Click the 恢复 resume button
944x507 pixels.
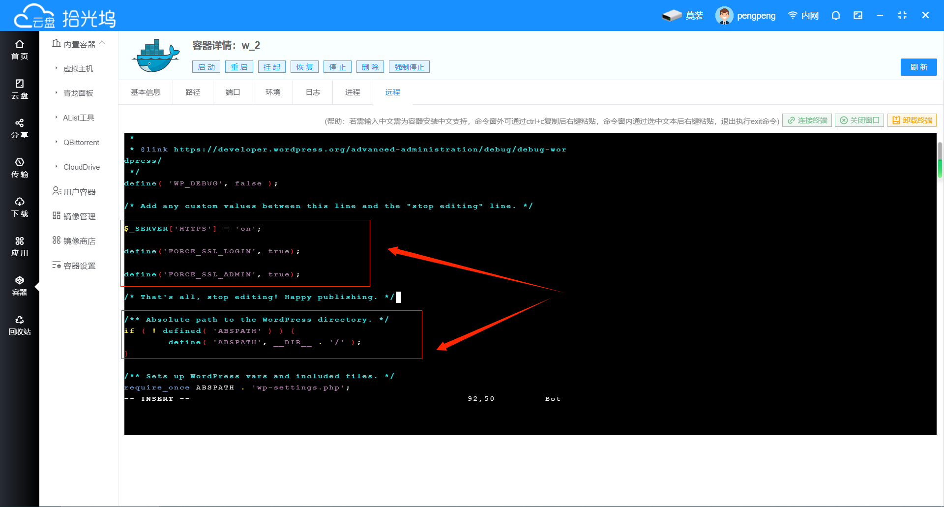coord(304,67)
